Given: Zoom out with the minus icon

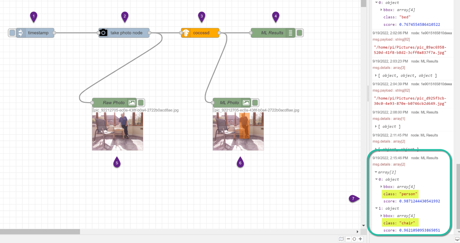Looking at the screenshot, I should (348, 239).
